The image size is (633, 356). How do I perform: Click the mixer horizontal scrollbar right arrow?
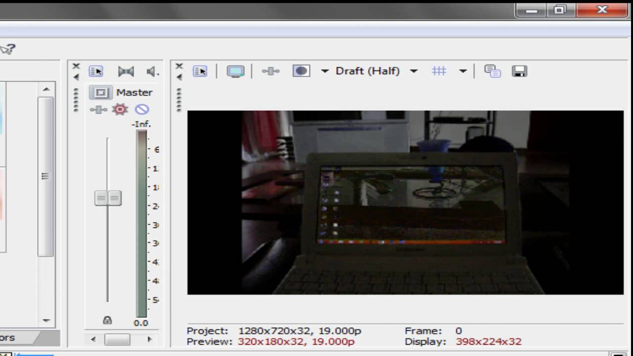tap(150, 339)
